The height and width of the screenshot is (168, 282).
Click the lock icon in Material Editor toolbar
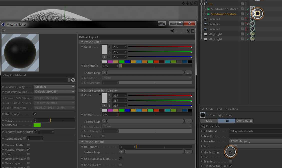[188, 31]
